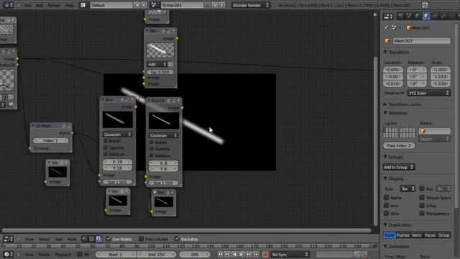Click the play animation button
460x259 pixels.
241,254
